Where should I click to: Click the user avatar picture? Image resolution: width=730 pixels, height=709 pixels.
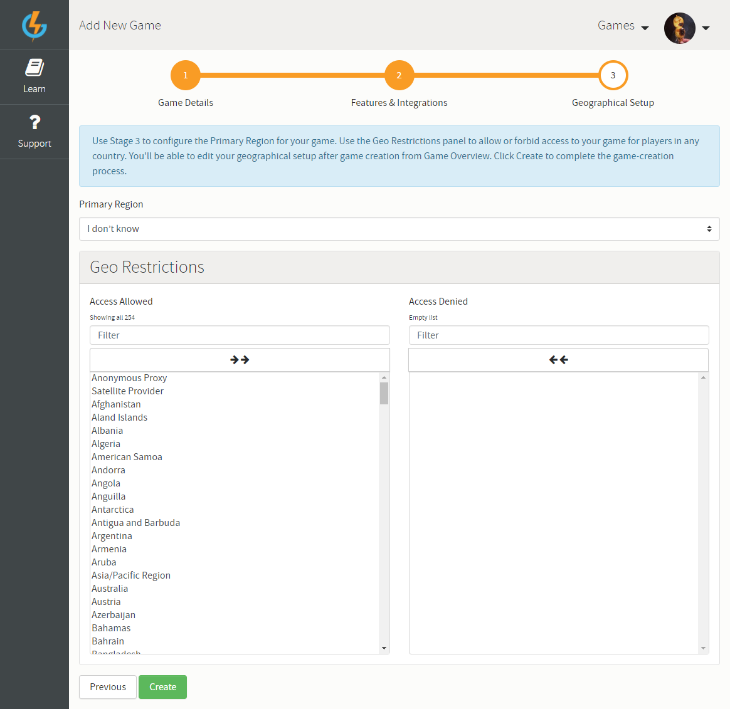coord(679,28)
